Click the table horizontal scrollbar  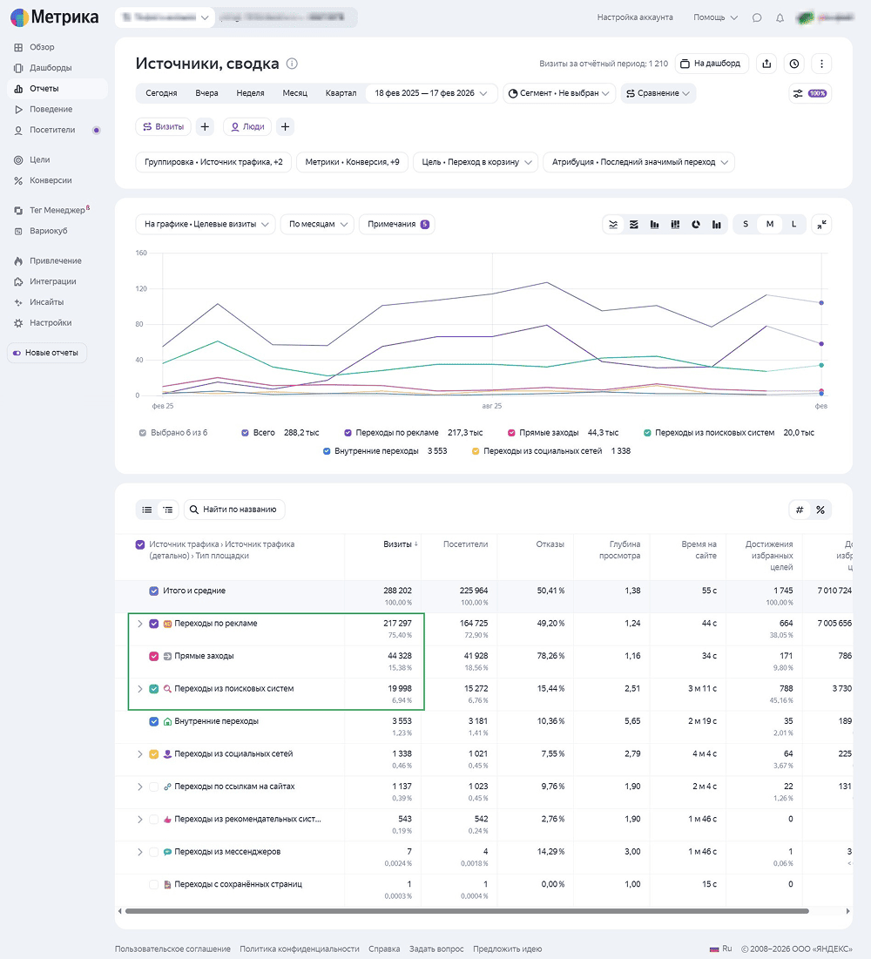pyautogui.click(x=466, y=911)
